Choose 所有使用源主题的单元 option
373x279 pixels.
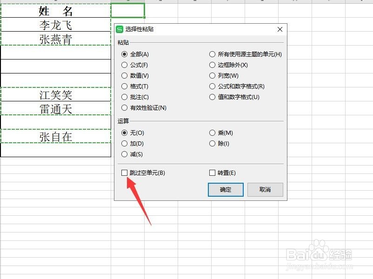pos(213,54)
